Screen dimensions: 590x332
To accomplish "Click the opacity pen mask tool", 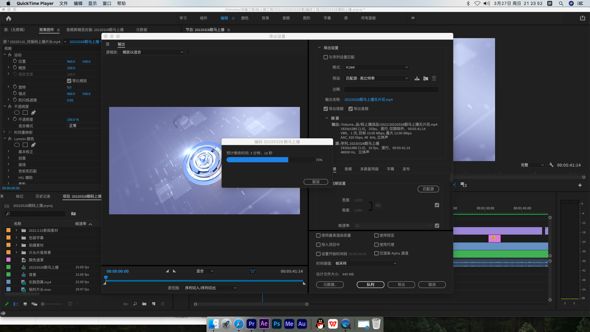I will pyautogui.click(x=33, y=113).
